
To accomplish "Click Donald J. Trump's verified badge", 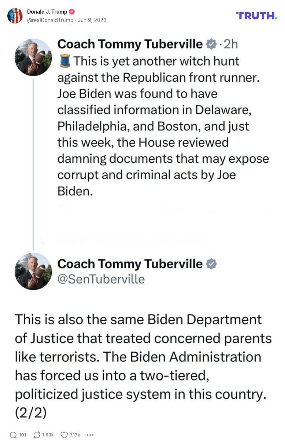I will click(73, 11).
